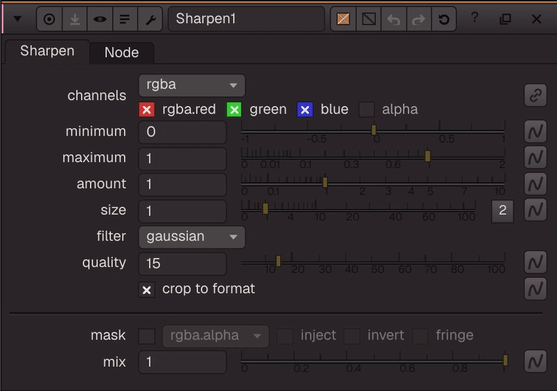Click the minimum slider handle

(x=373, y=130)
